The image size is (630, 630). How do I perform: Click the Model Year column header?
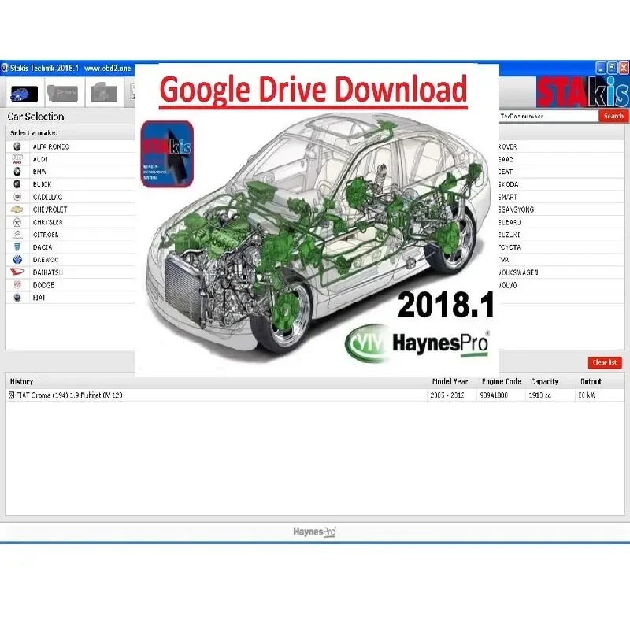450,381
